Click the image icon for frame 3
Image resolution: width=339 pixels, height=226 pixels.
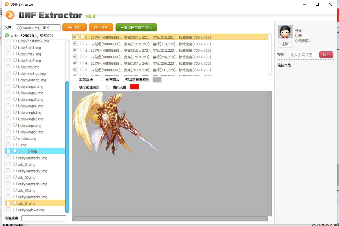click(75, 57)
